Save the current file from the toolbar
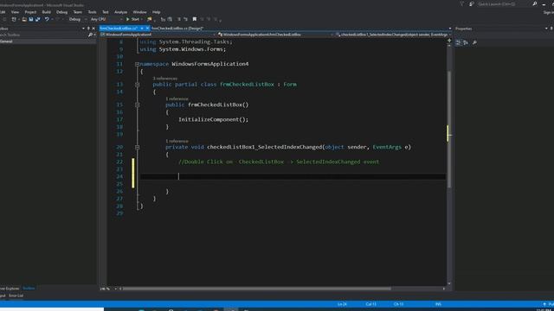The width and height of the screenshot is (554, 311). click(x=31, y=19)
